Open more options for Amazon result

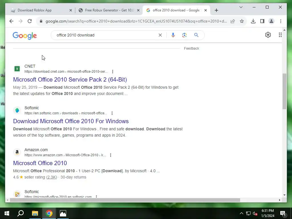[111, 155]
